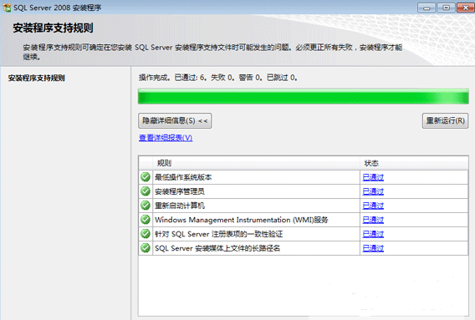Open 已通过 link for 安装媒体上文件的长路径名
Screen dimensions: 475x320
(x=373, y=248)
